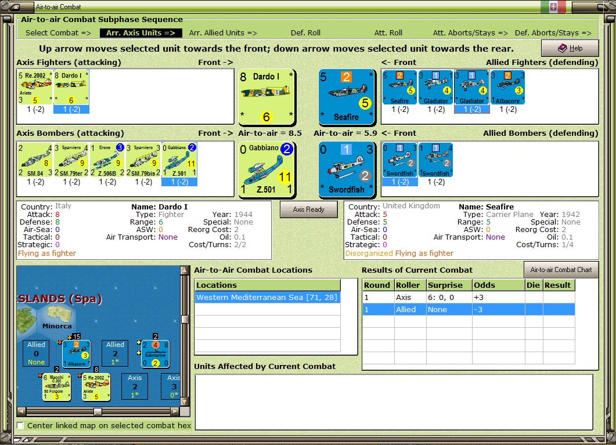This screenshot has width=616, height=445.
Task: Click the map vertical scrollbar down arrow
Action: click(185, 402)
